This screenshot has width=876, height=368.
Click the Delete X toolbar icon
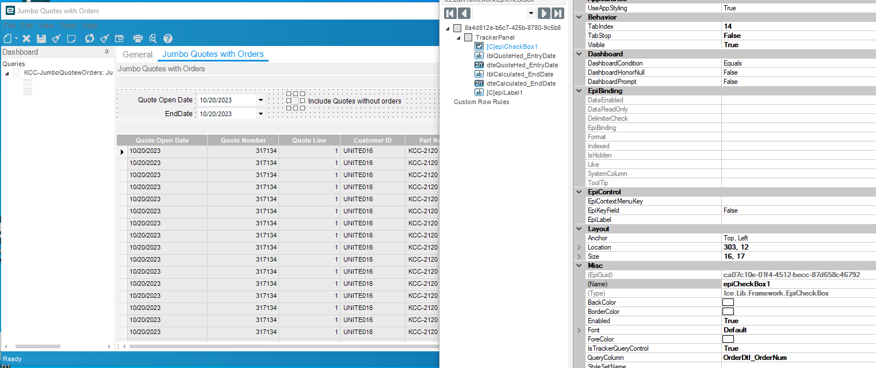pyautogui.click(x=26, y=39)
